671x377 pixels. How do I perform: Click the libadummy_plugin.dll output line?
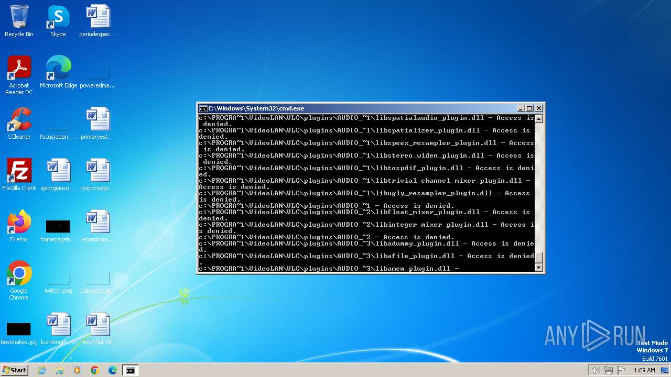(366, 247)
